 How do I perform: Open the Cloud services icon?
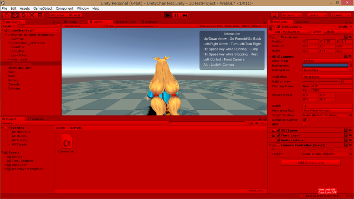click(274, 15)
